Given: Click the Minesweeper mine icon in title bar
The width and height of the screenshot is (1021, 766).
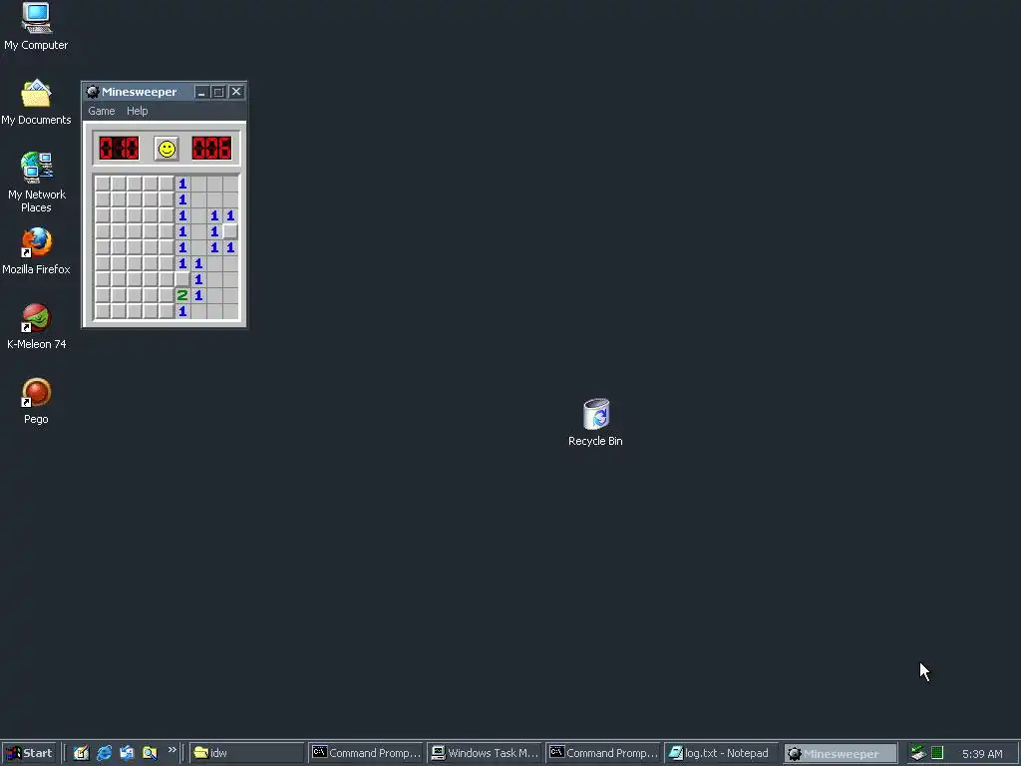Looking at the screenshot, I should point(93,92).
